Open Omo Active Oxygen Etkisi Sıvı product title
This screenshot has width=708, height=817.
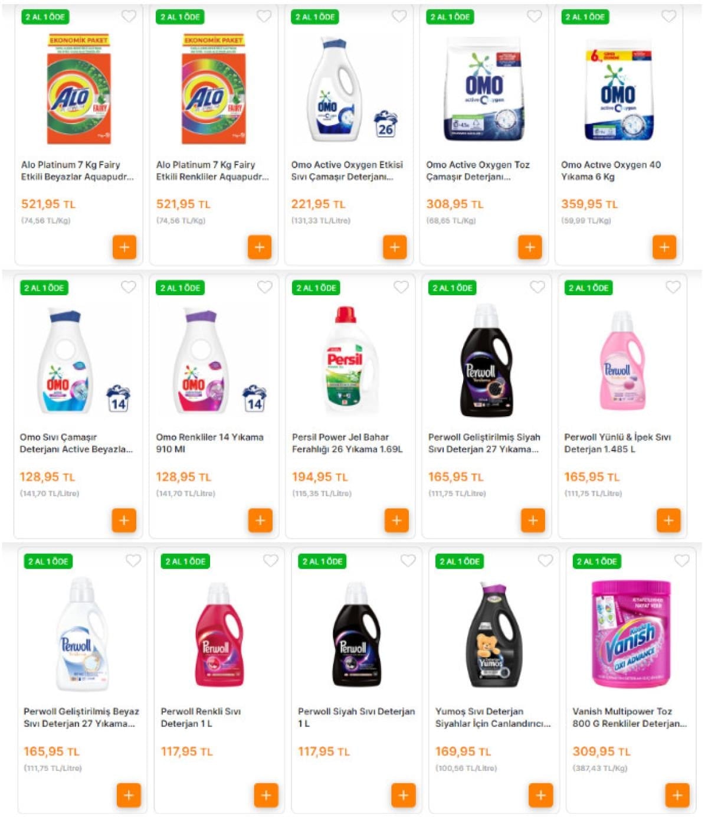(347, 171)
